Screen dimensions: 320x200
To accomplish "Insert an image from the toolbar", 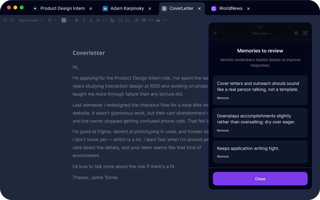I will click(144, 20).
